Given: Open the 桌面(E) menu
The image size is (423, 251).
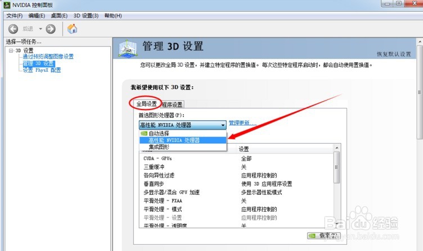Looking at the screenshot, I should pos(59,16).
